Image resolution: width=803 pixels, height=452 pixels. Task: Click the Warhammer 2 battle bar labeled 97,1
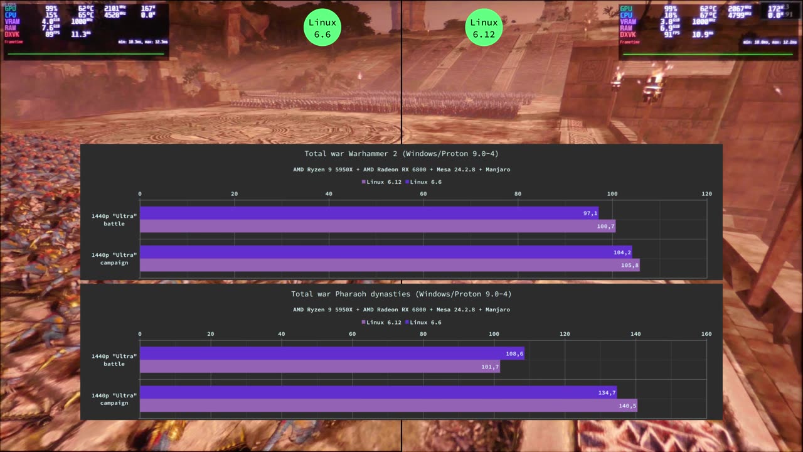point(369,213)
